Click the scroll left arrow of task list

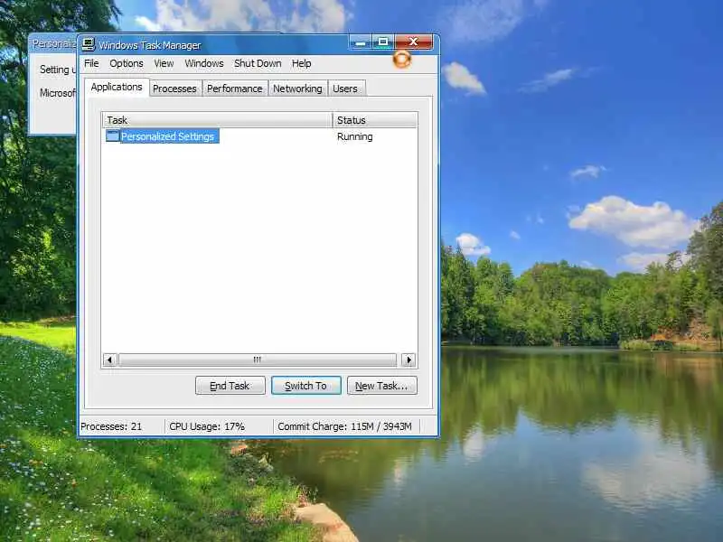tap(109, 360)
